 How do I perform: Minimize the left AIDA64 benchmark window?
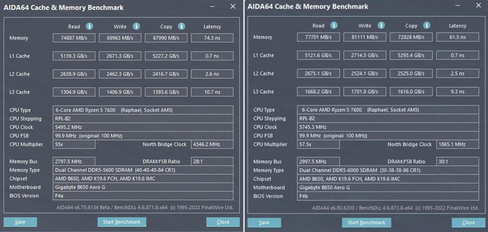[x=211, y=7]
